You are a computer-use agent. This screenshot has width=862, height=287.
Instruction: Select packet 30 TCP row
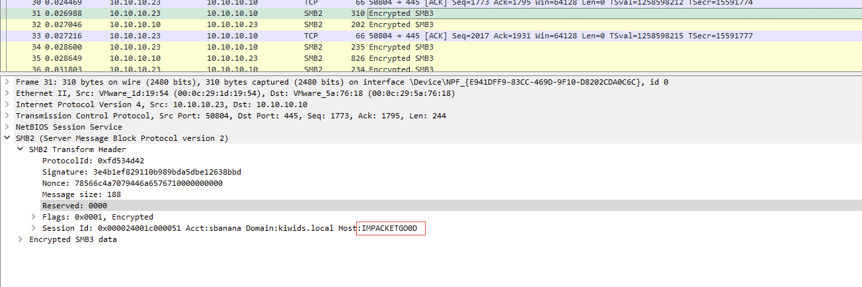tap(431, 3)
